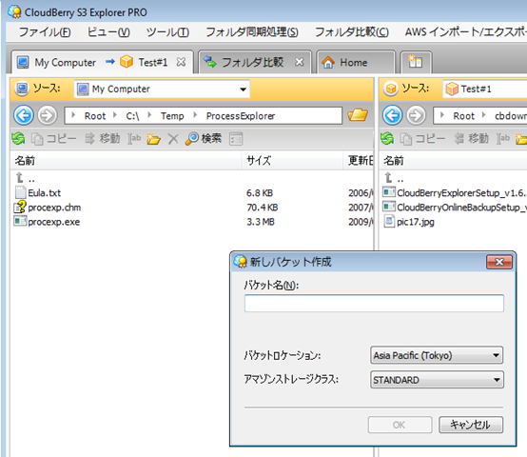Click the left pane 移動 (move) button

[x=102, y=139]
